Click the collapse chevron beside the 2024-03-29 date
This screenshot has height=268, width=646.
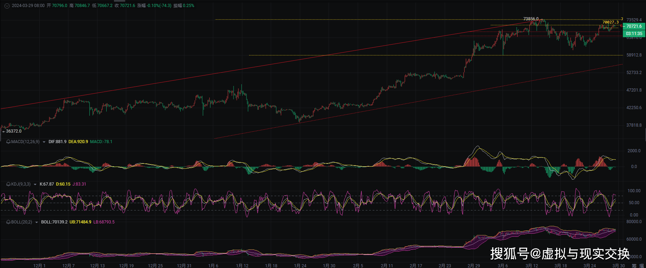7,6
